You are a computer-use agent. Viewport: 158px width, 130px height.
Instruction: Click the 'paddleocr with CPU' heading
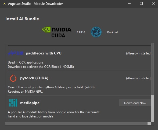[x=44, y=53]
